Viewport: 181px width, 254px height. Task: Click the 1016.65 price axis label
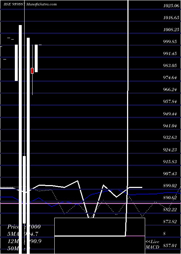pos(171,18)
